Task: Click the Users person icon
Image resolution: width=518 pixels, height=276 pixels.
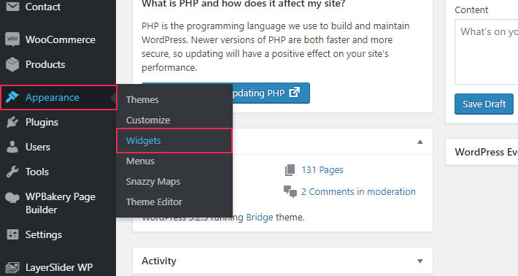Action: pos(12,147)
